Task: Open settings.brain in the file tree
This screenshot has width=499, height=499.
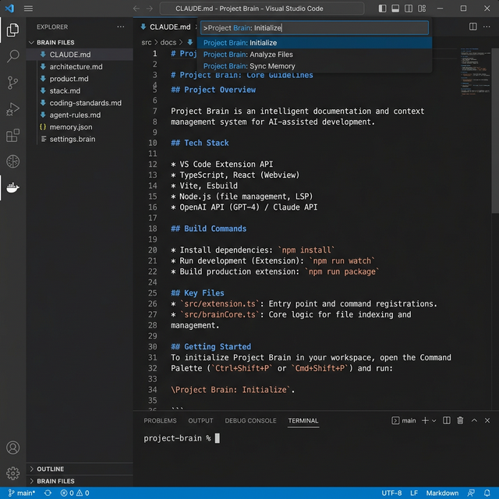Action: [80, 139]
